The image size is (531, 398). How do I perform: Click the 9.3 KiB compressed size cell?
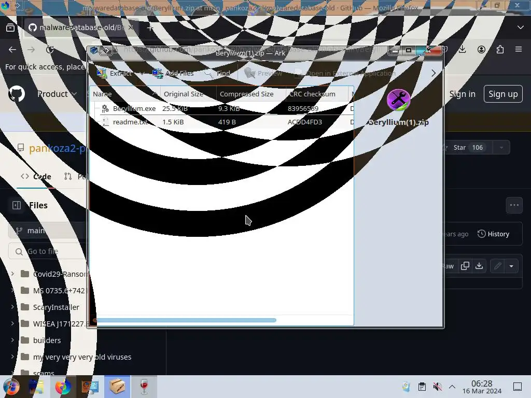click(229, 109)
